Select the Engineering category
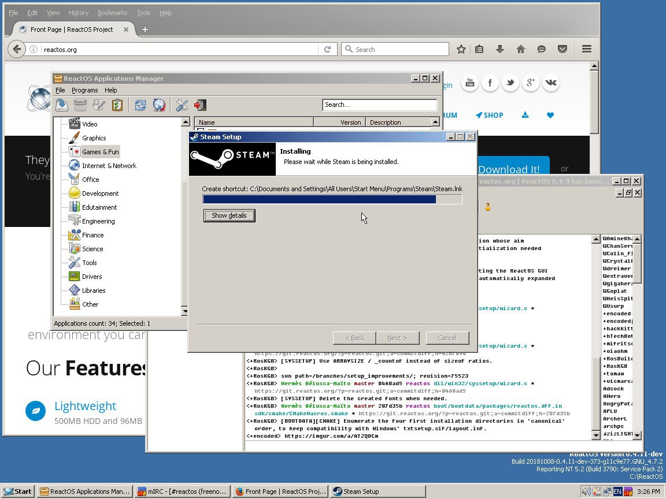 click(98, 221)
